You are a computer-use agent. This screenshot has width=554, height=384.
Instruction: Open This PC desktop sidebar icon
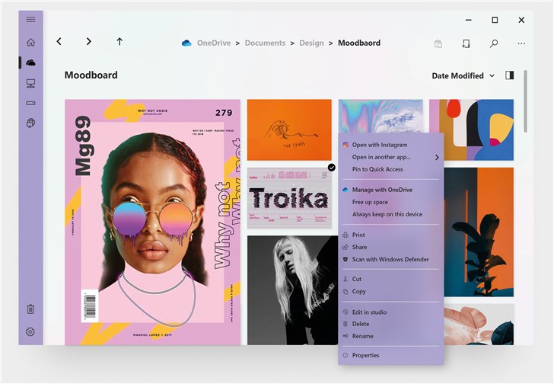pyautogui.click(x=30, y=84)
